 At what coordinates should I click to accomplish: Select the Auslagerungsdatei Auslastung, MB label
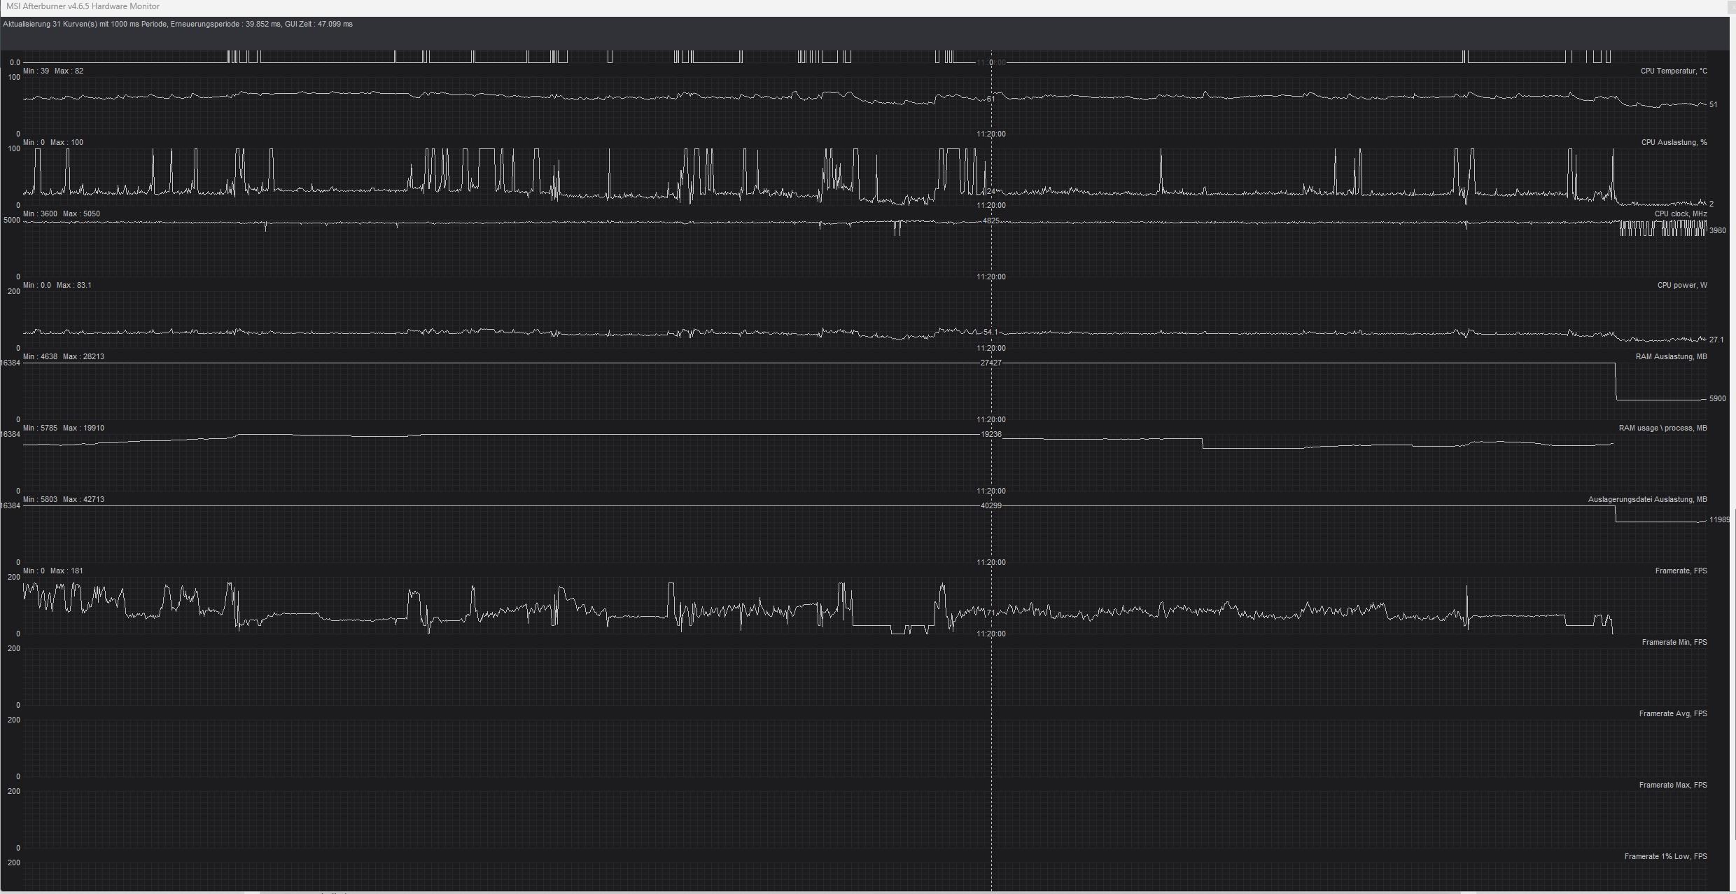pos(1647,499)
